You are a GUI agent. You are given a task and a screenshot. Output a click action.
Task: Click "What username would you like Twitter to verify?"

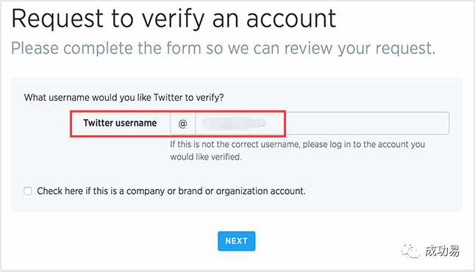pos(124,98)
